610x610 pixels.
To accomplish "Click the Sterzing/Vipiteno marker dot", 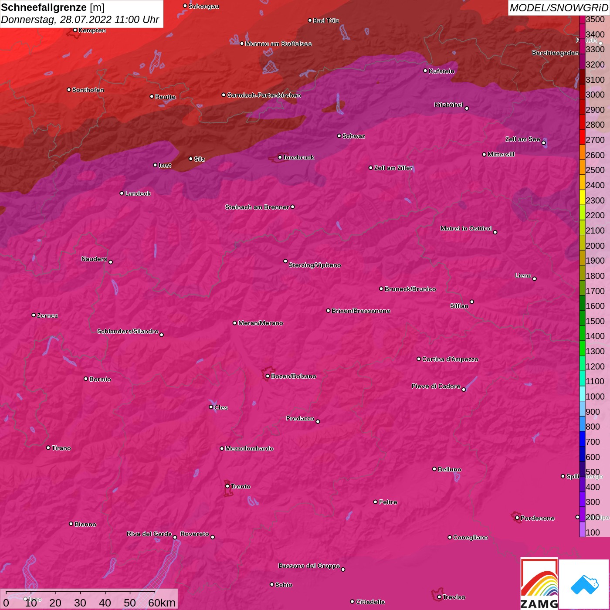I will (285, 261).
